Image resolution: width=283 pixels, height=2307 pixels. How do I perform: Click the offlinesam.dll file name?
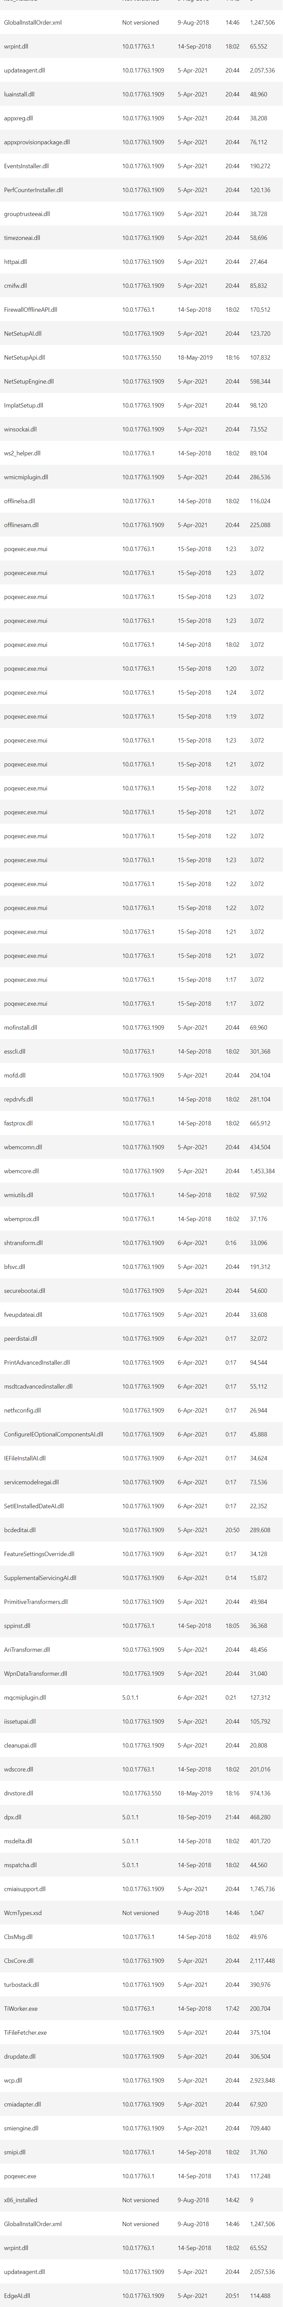[22, 525]
